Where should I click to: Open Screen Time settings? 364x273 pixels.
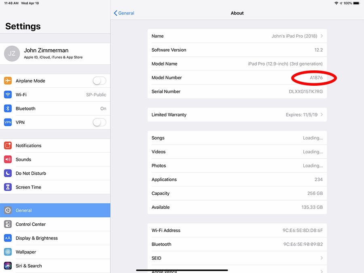pos(55,187)
